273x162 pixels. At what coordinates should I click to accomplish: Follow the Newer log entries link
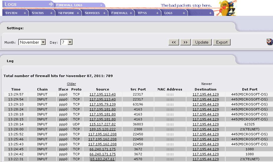click(x=206, y=84)
